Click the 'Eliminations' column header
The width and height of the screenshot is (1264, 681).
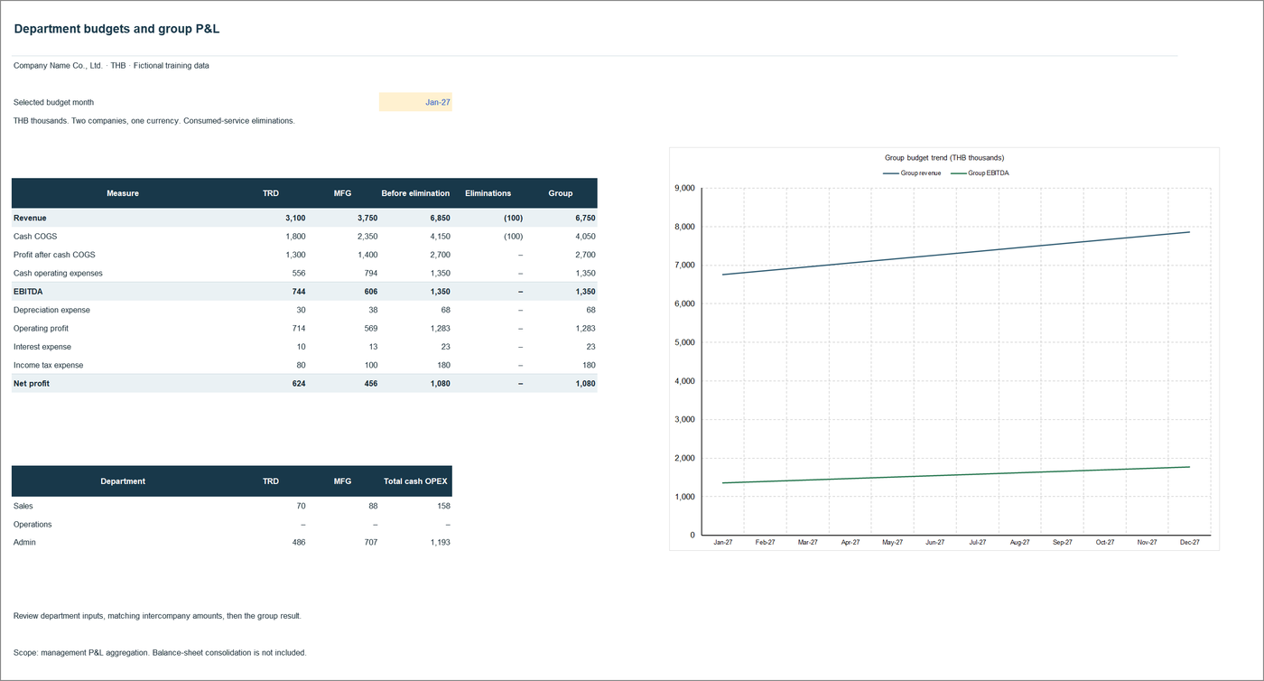(488, 193)
